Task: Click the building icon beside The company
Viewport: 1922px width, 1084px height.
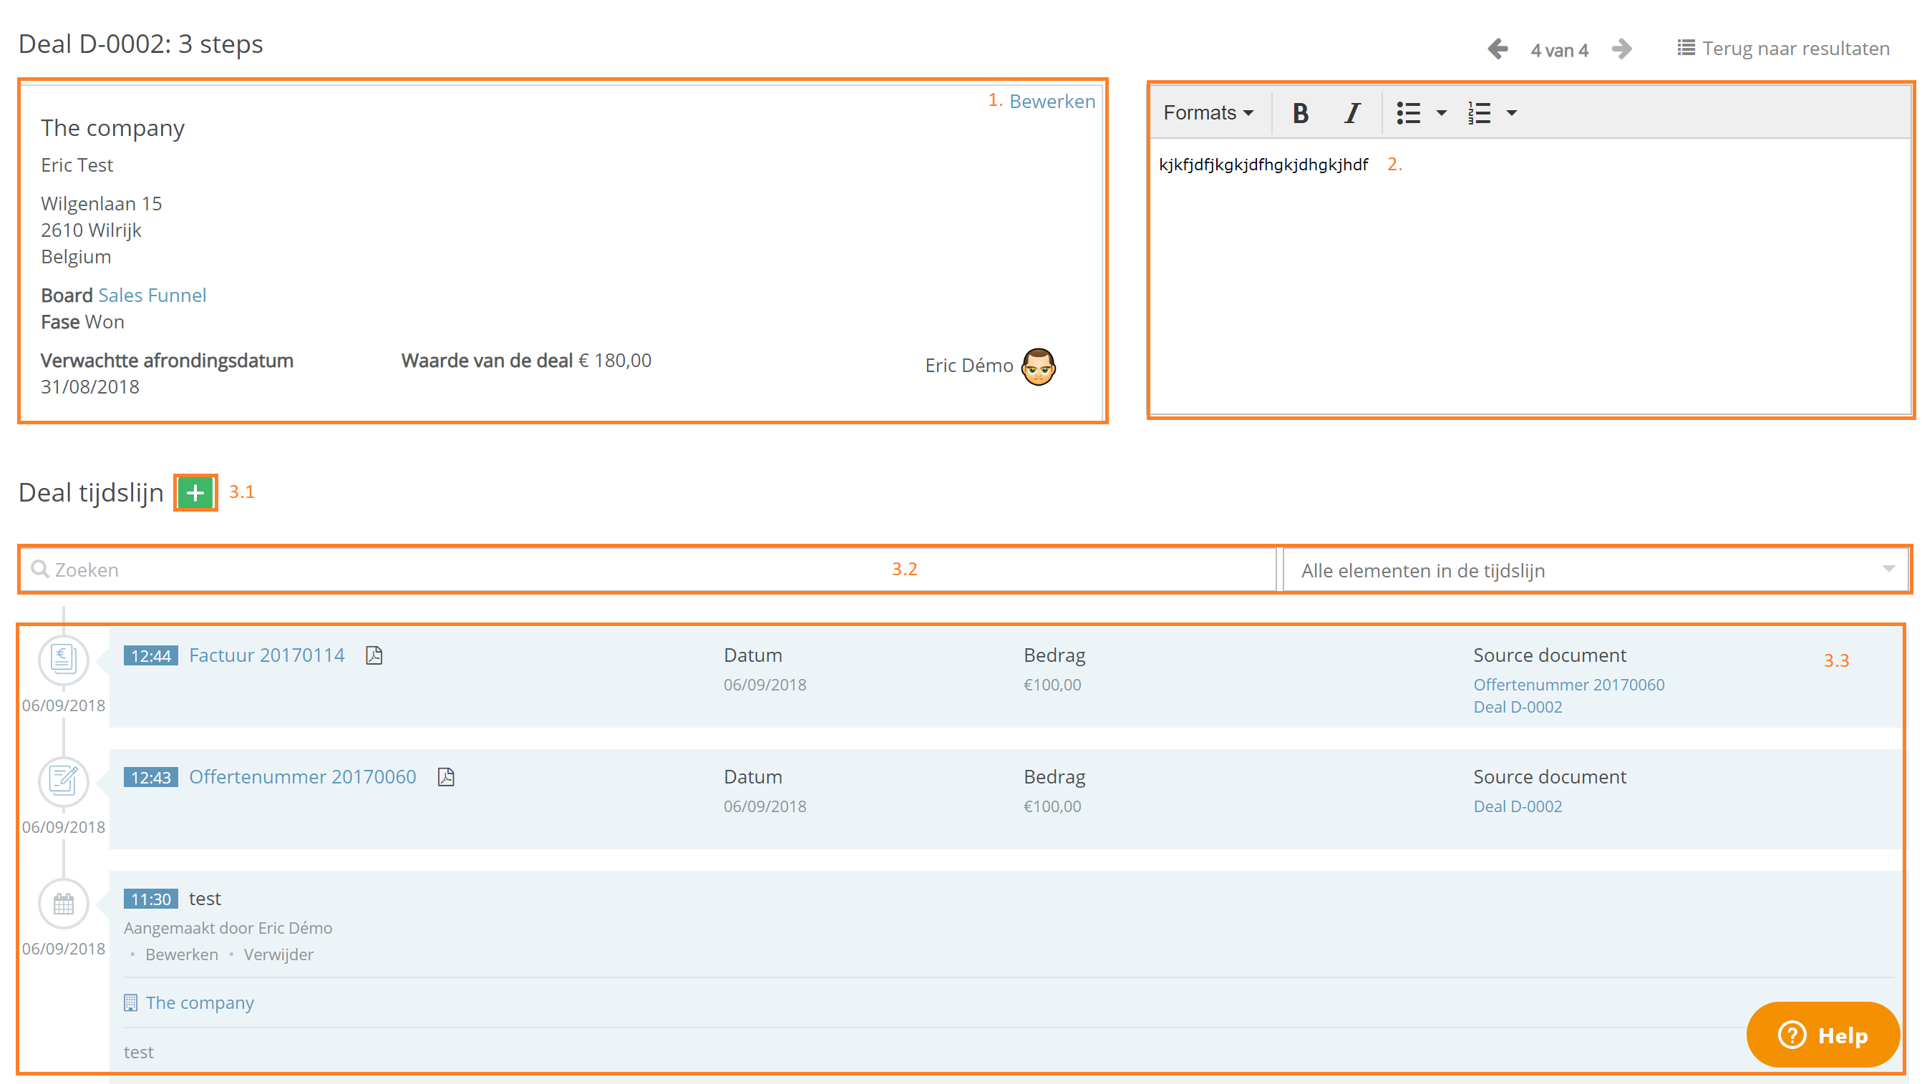Action: (x=130, y=1002)
